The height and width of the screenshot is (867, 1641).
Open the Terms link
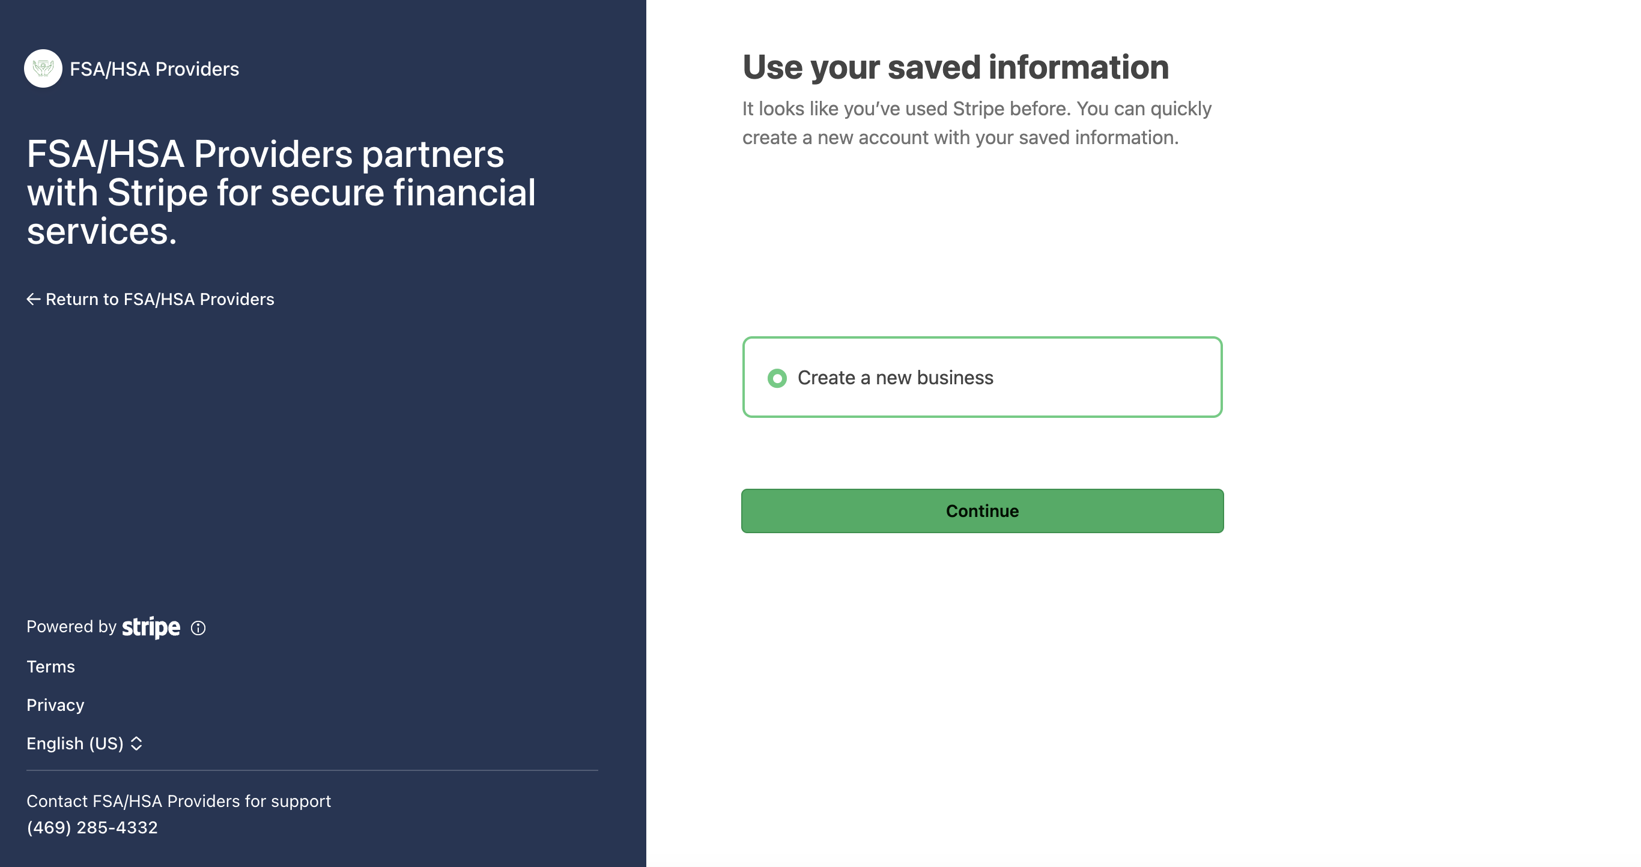tap(51, 666)
